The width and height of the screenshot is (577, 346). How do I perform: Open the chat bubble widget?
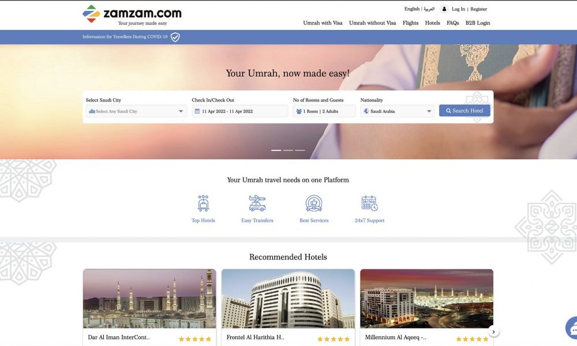point(571,329)
